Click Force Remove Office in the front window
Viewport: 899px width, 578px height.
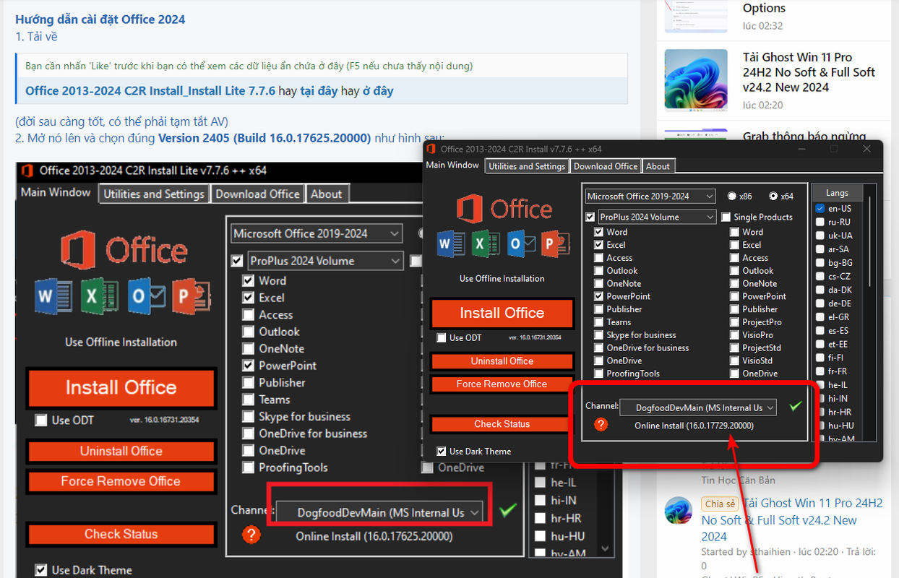[x=502, y=384]
